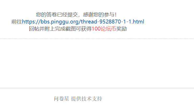Click the 您的答卷已经提交 confirmation text
Image resolution: width=194 pixels, height=108 pixels.
click(57, 15)
